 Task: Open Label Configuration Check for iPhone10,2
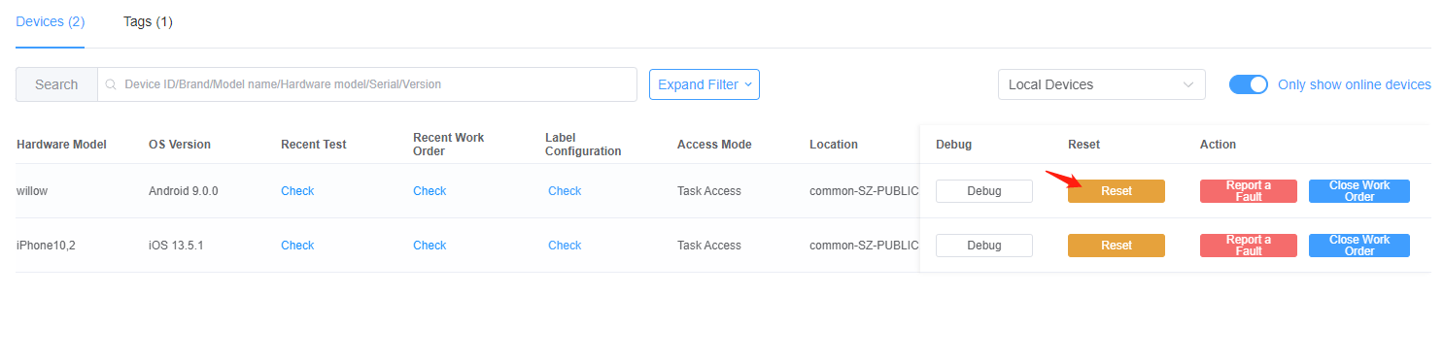565,246
